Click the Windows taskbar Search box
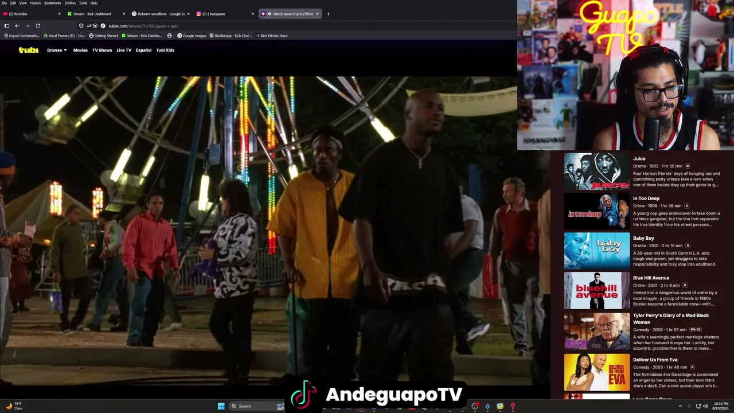The image size is (734, 413). tap(257, 406)
